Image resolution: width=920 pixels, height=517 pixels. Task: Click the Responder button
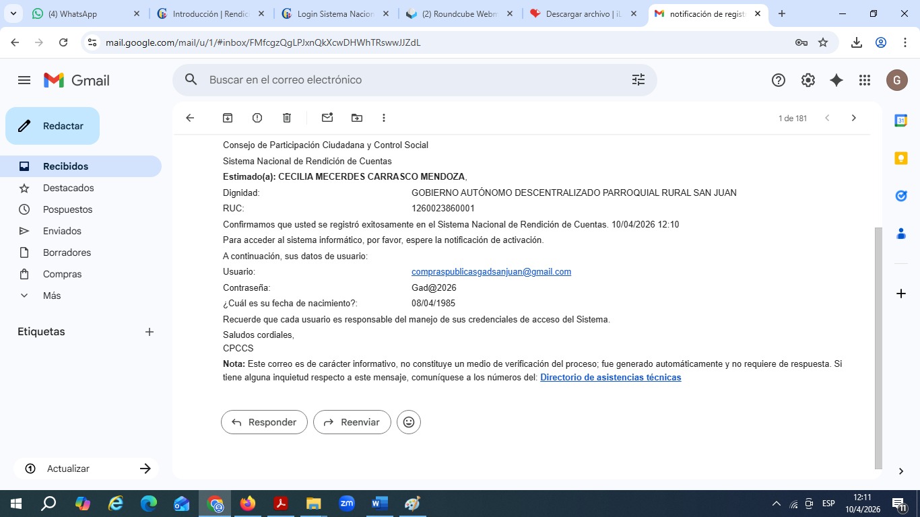click(x=264, y=422)
